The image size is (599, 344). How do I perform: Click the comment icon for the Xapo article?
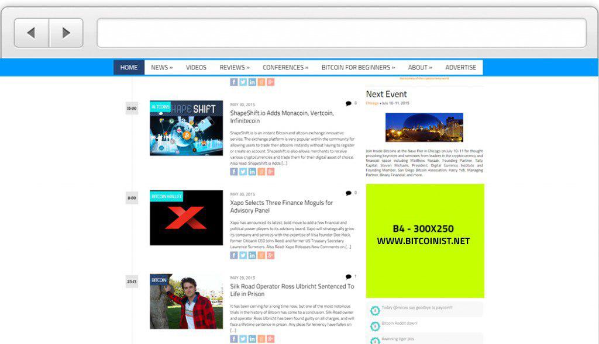(x=349, y=193)
